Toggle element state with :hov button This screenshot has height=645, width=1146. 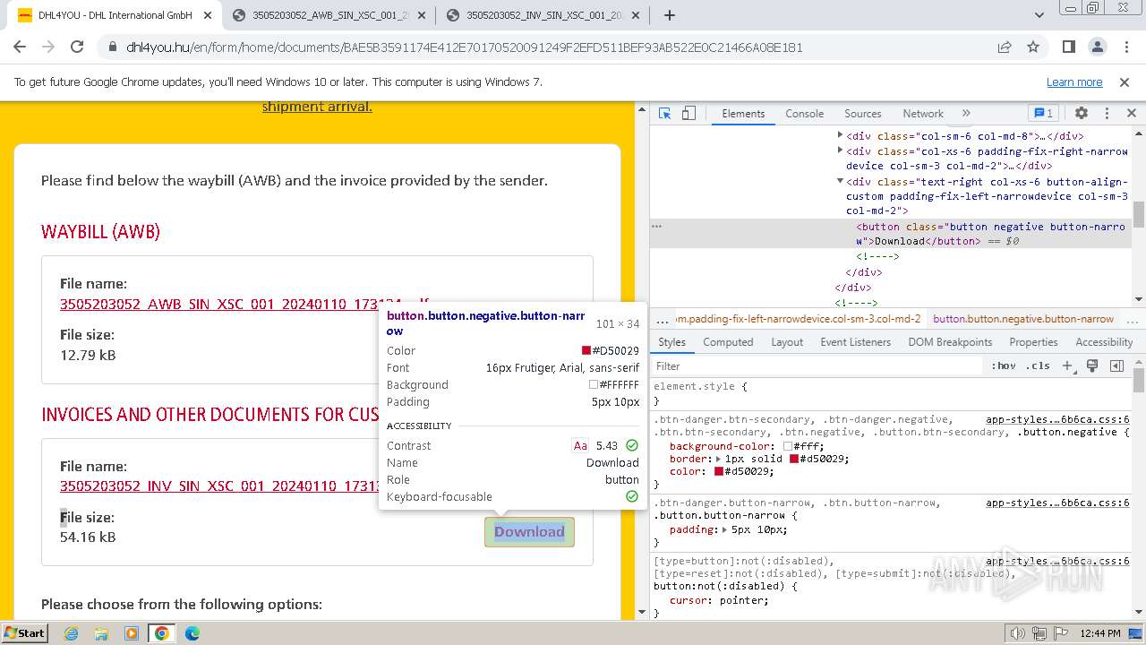[x=1004, y=365]
